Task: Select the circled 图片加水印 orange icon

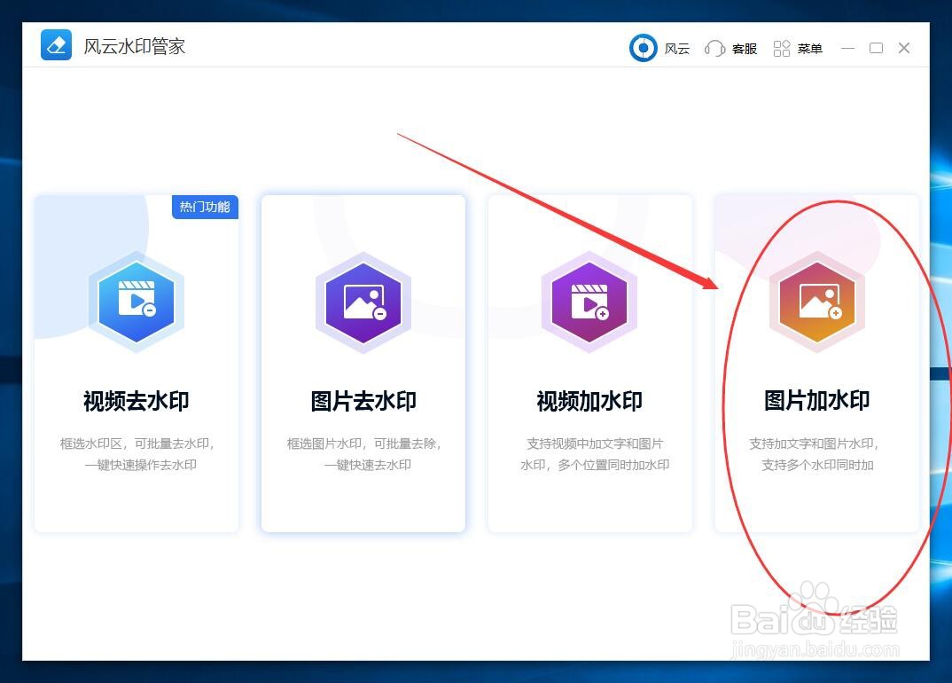Action: click(816, 300)
